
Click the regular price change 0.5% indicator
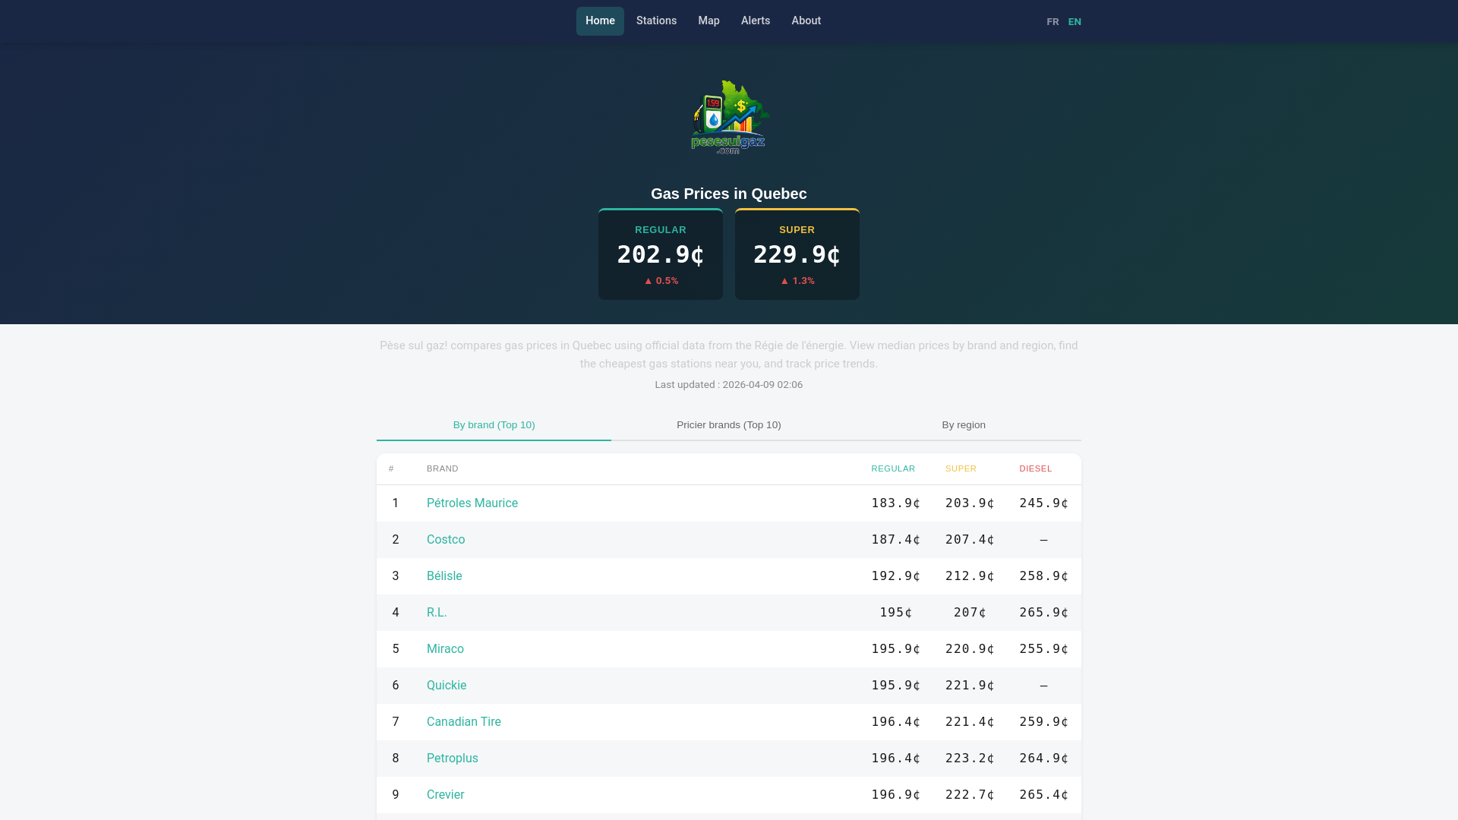661,281
